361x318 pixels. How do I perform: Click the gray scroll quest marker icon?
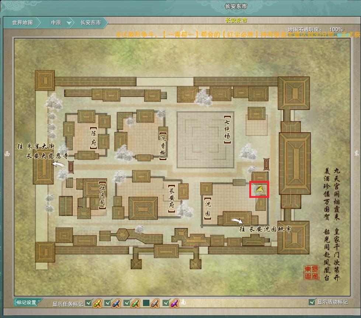[x=155, y=303]
